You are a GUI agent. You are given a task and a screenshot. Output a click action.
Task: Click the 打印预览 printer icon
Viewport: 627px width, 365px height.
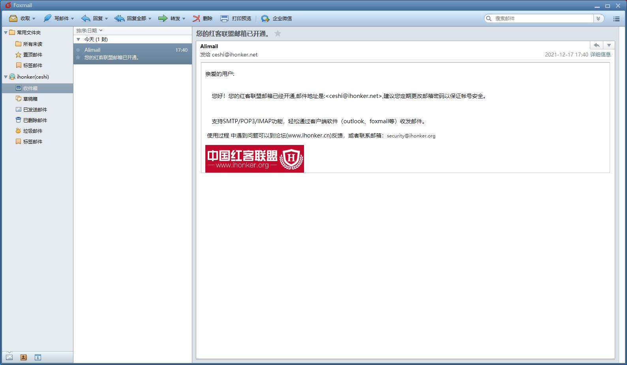224,18
